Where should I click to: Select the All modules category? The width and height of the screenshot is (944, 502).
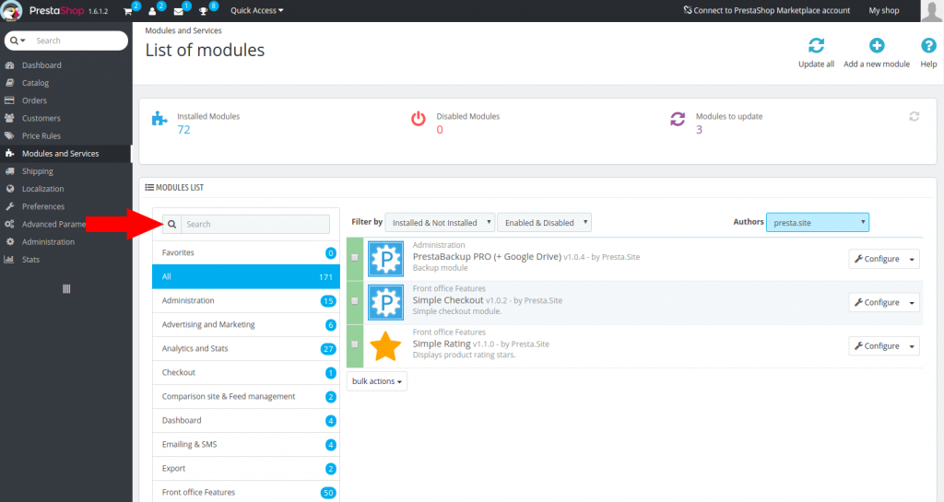click(x=246, y=276)
